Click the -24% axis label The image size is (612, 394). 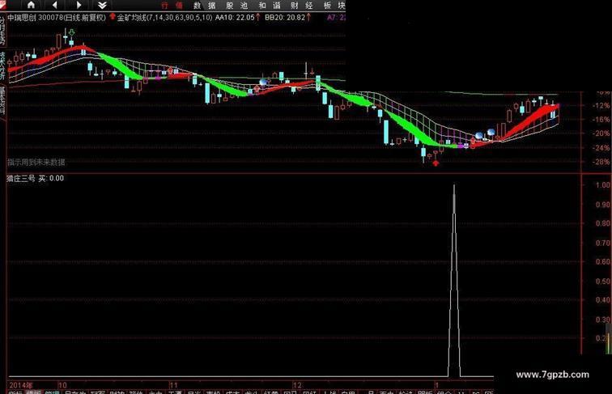pyautogui.click(x=601, y=148)
